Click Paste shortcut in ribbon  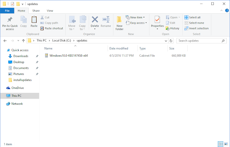(x=52, y=28)
